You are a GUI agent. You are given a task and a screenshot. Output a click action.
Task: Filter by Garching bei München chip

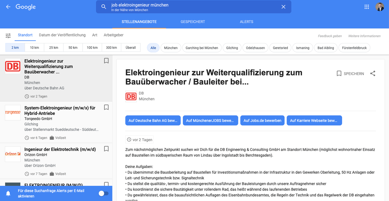(202, 48)
